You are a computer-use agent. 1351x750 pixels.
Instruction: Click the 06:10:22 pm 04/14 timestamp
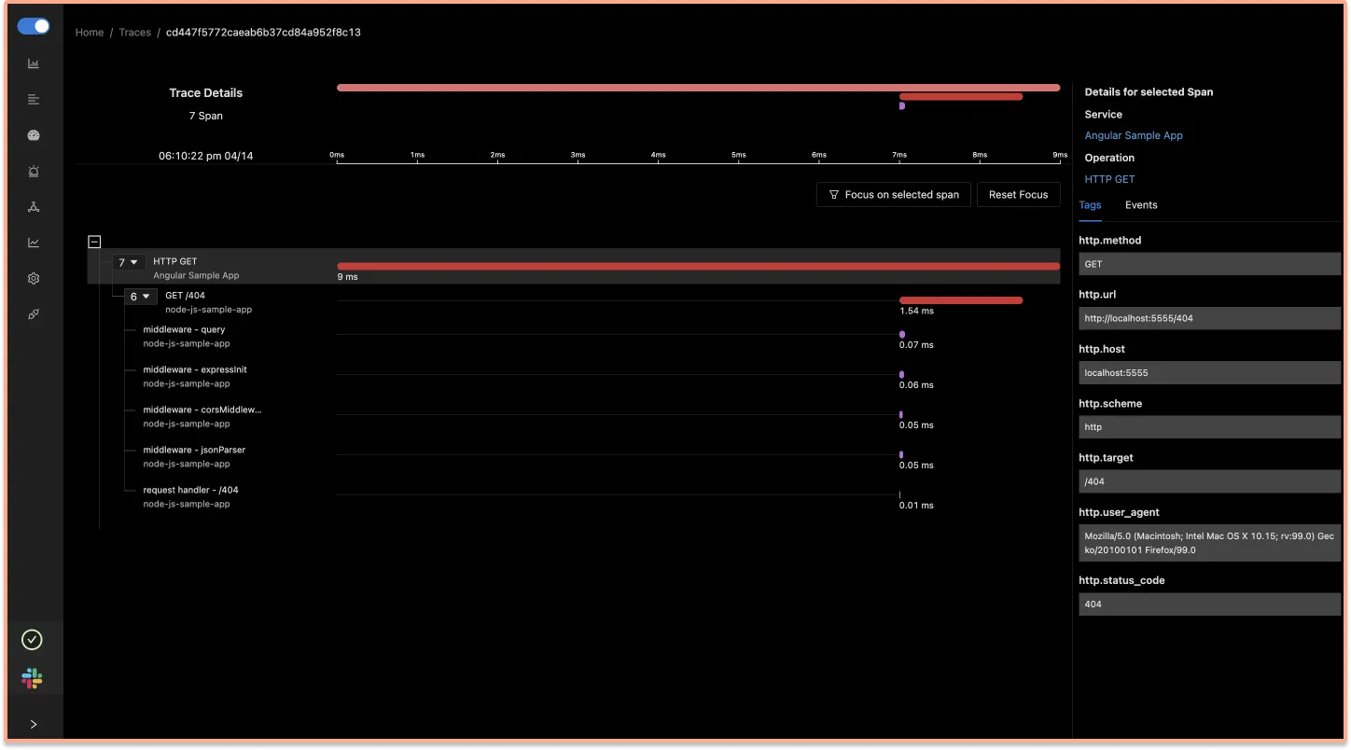click(x=205, y=156)
